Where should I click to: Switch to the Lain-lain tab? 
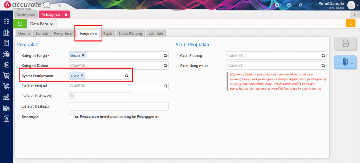(x=156, y=33)
